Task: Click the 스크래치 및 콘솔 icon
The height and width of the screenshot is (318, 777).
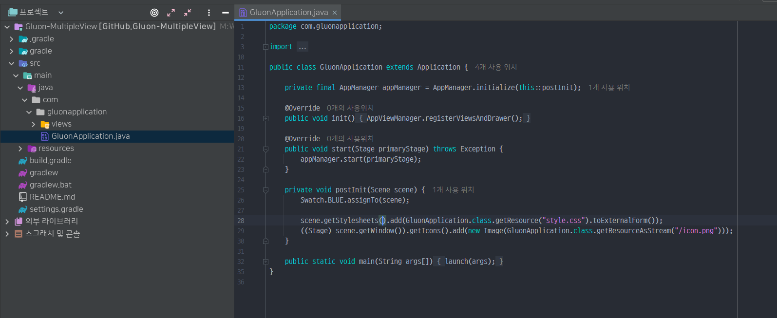Action: (19, 234)
